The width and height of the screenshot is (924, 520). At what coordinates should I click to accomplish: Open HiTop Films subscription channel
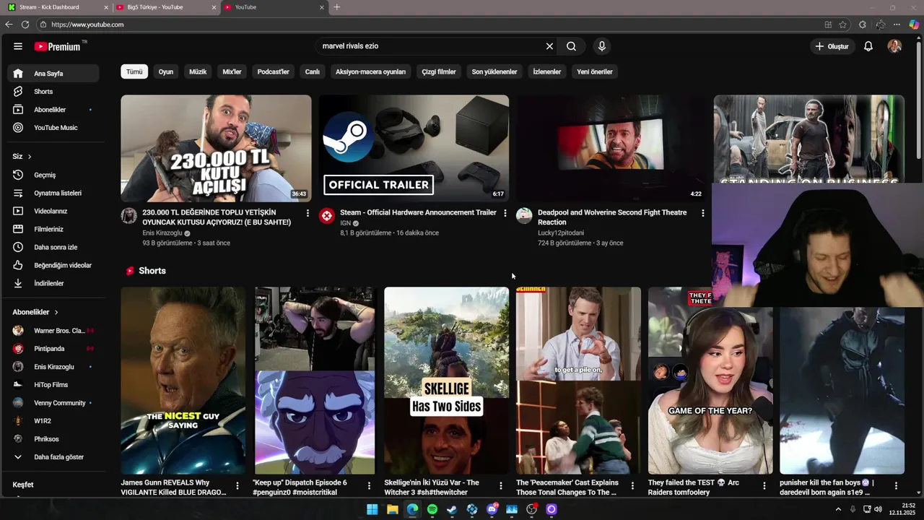[53, 385]
